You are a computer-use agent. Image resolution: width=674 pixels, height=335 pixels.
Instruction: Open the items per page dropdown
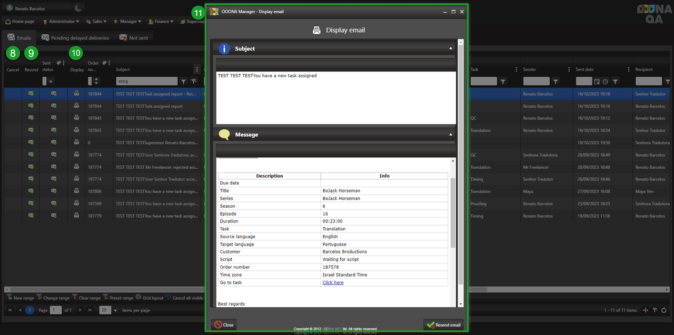coord(105,310)
